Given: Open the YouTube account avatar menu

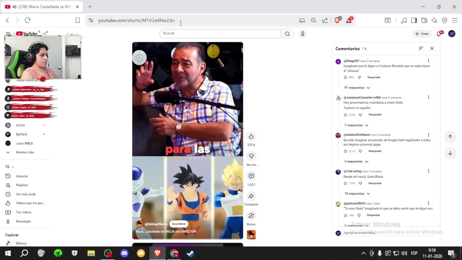Looking at the screenshot, I should click(452, 34).
